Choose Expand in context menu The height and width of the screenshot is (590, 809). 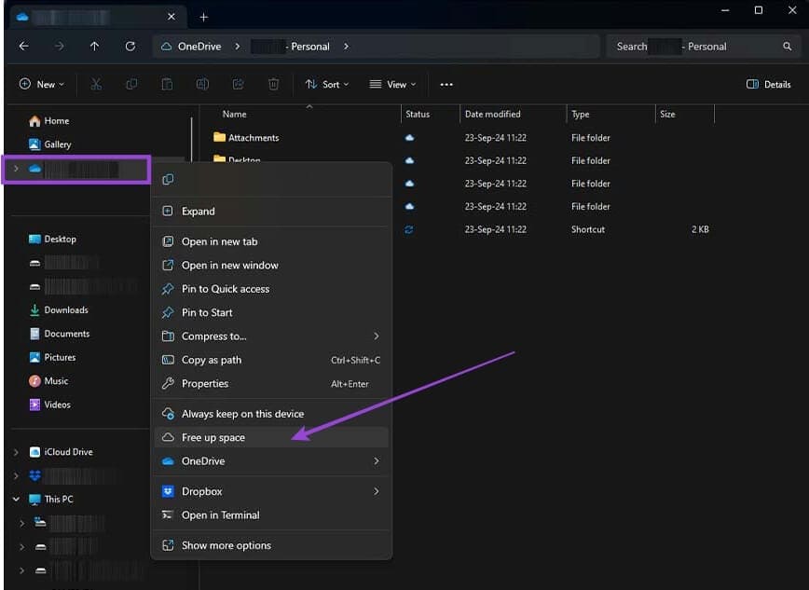tap(271, 212)
